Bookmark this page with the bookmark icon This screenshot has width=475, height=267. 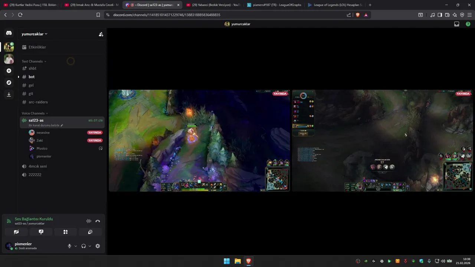pyautogui.click(x=98, y=15)
